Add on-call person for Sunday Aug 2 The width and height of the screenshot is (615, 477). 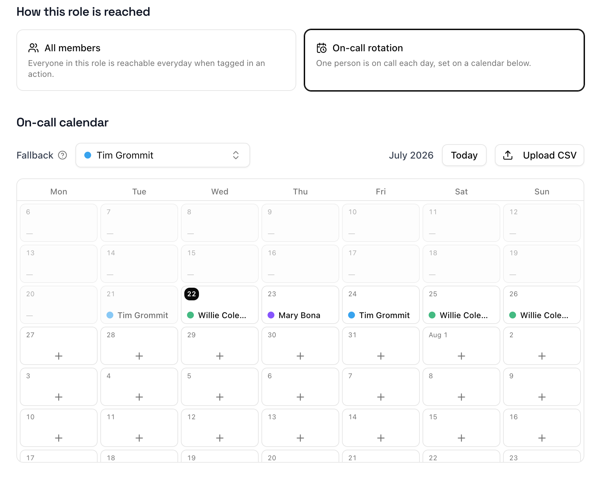tap(542, 356)
